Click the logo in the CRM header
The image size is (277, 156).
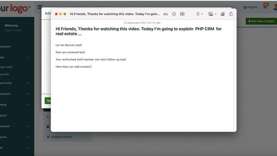(x=15, y=8)
